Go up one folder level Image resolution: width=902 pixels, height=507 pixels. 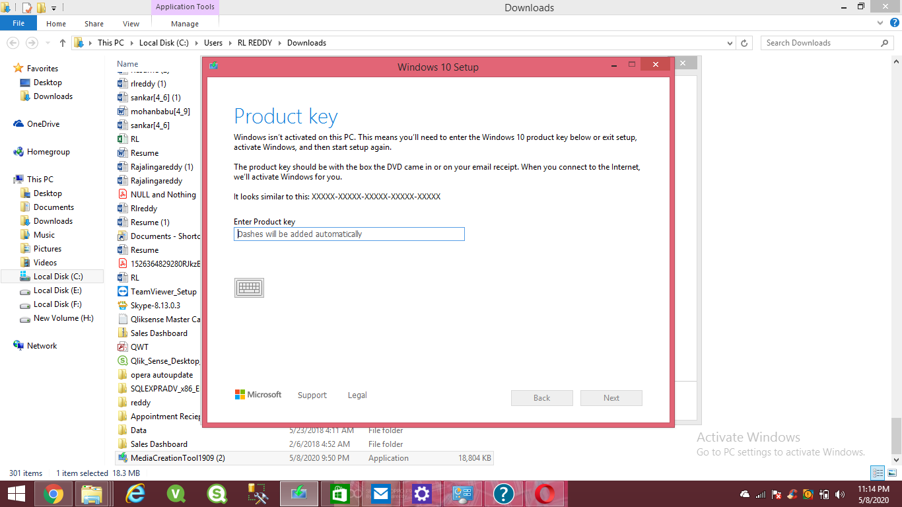(63, 43)
